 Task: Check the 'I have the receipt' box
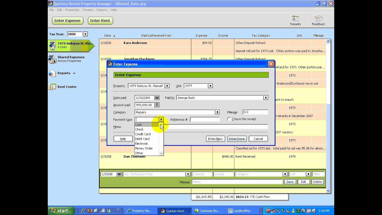(x=229, y=119)
